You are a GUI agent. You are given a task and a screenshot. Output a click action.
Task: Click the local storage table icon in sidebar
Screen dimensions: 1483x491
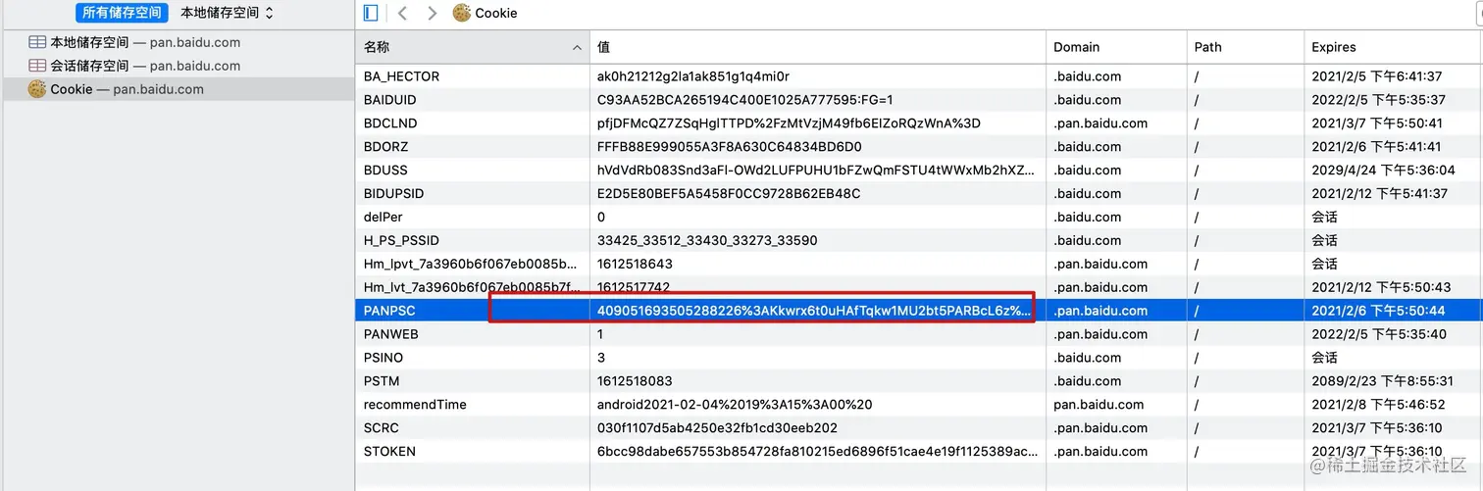(x=37, y=42)
